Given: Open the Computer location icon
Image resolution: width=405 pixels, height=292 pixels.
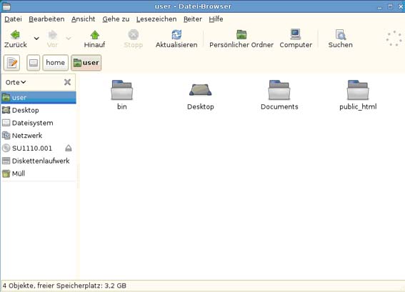Looking at the screenshot, I should [296, 39].
